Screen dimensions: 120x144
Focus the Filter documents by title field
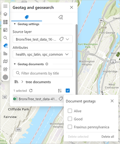pos(43,73)
